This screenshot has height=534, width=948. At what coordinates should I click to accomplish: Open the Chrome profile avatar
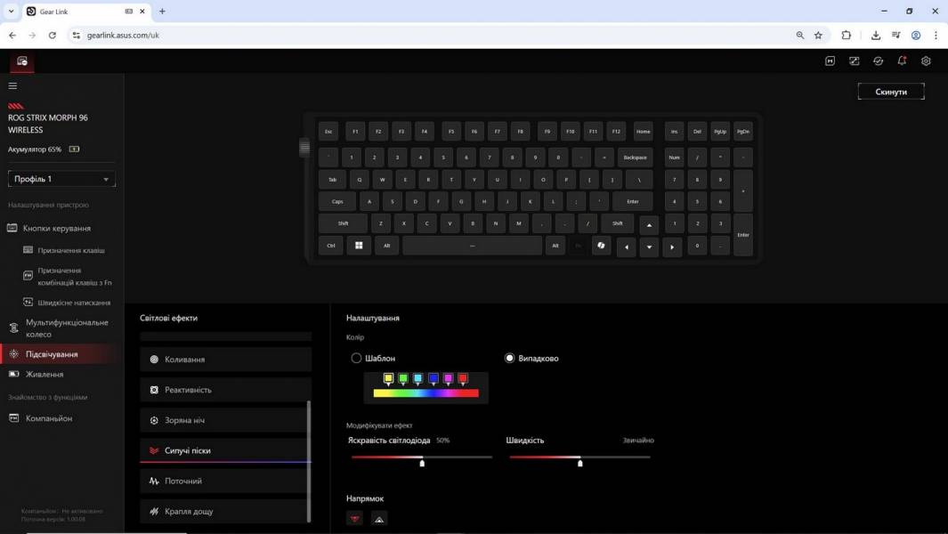tap(916, 35)
